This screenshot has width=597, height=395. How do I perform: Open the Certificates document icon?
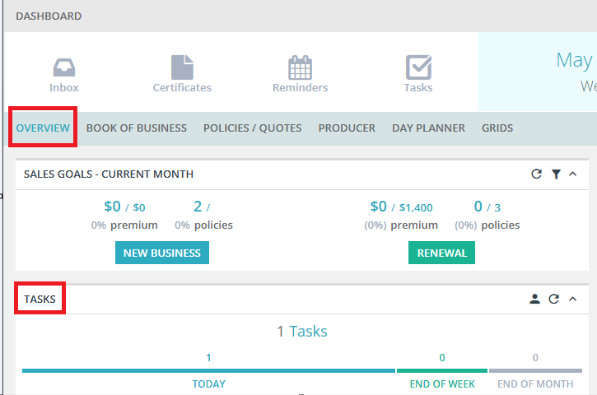(x=182, y=67)
